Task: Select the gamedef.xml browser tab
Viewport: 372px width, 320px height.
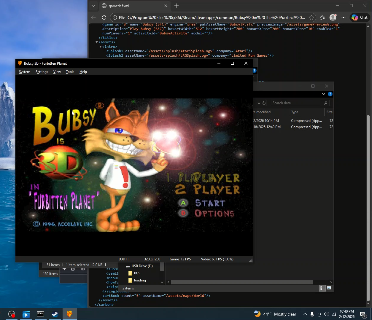Action: tap(135, 6)
